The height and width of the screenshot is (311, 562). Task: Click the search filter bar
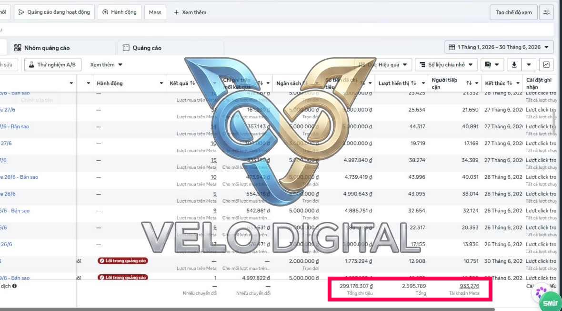point(277,30)
